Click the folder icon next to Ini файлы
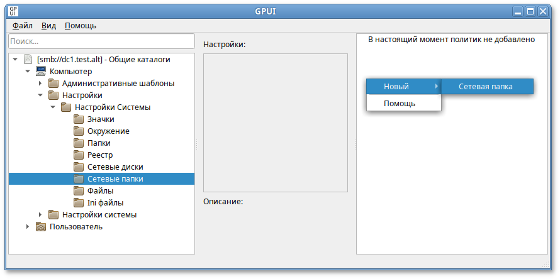Screen dimensions: 560x279 click(78, 203)
